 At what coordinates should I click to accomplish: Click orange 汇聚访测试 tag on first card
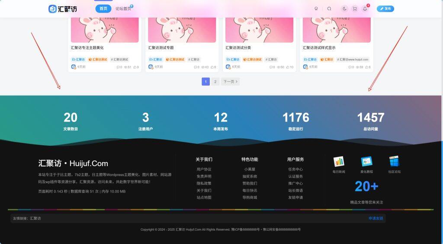coord(98,60)
